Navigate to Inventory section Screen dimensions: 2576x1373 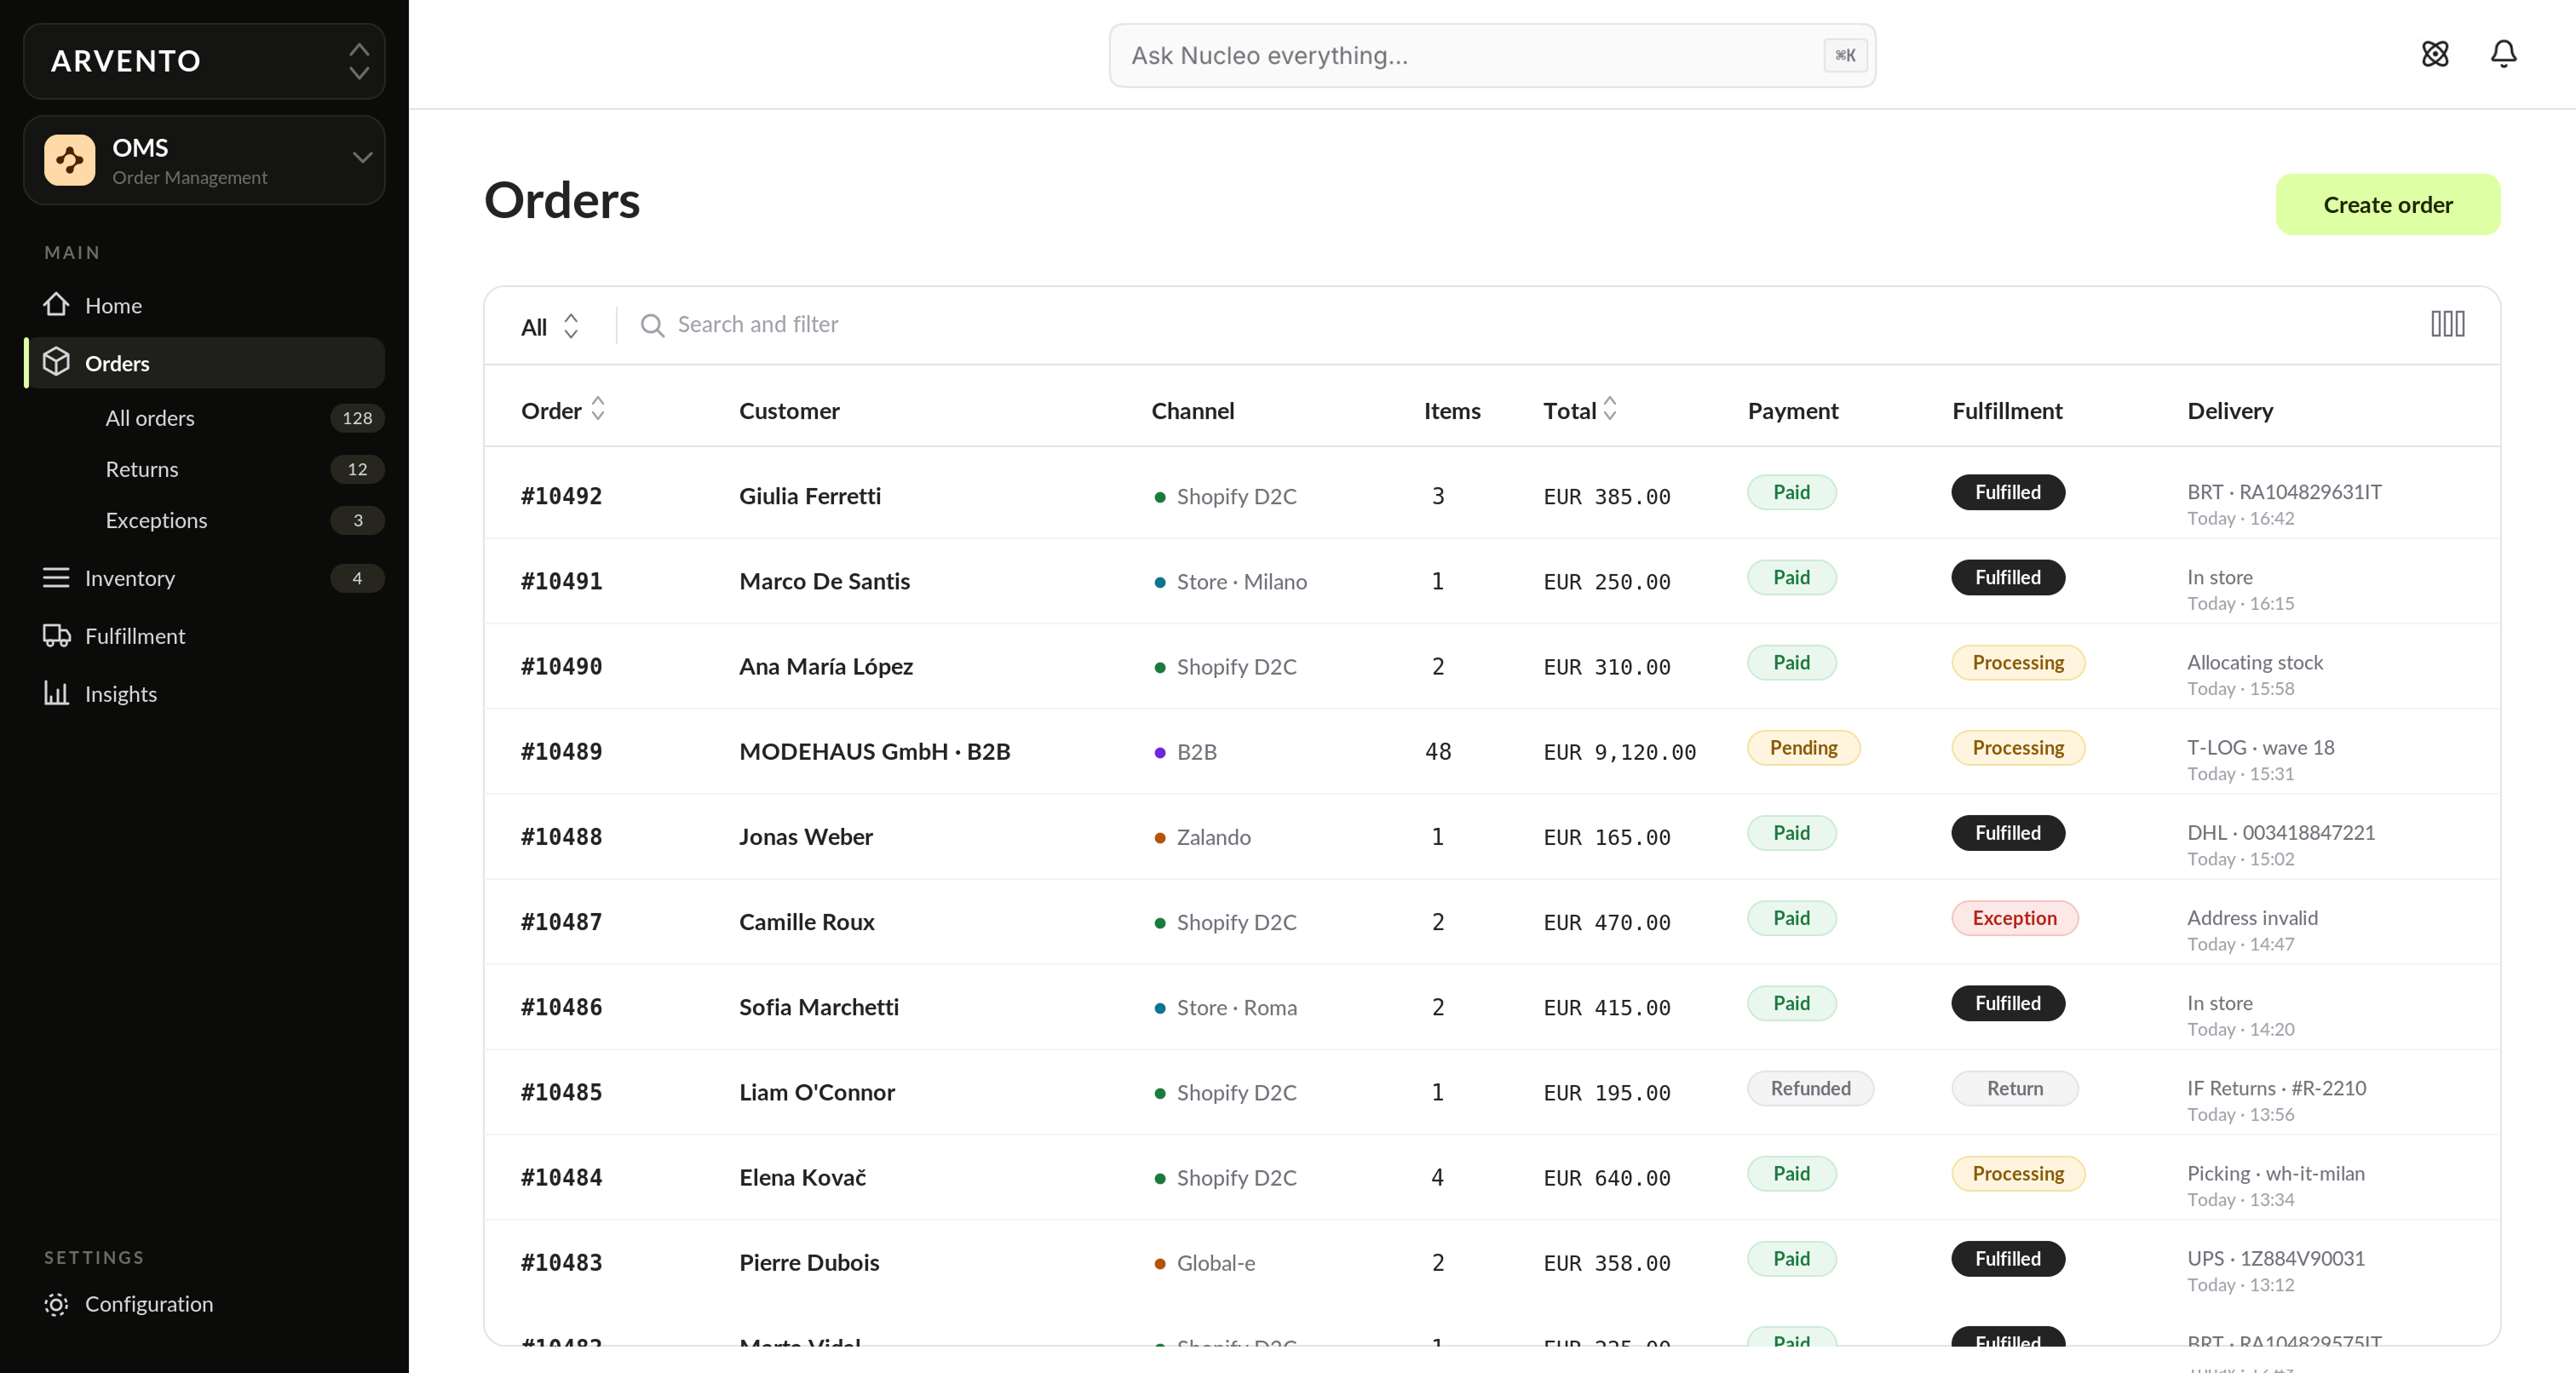click(204, 578)
